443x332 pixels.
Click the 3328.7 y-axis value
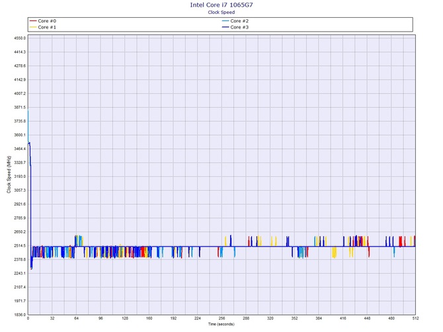[20, 163]
